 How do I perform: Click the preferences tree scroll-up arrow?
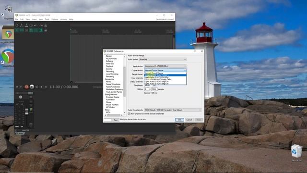click(x=124, y=56)
